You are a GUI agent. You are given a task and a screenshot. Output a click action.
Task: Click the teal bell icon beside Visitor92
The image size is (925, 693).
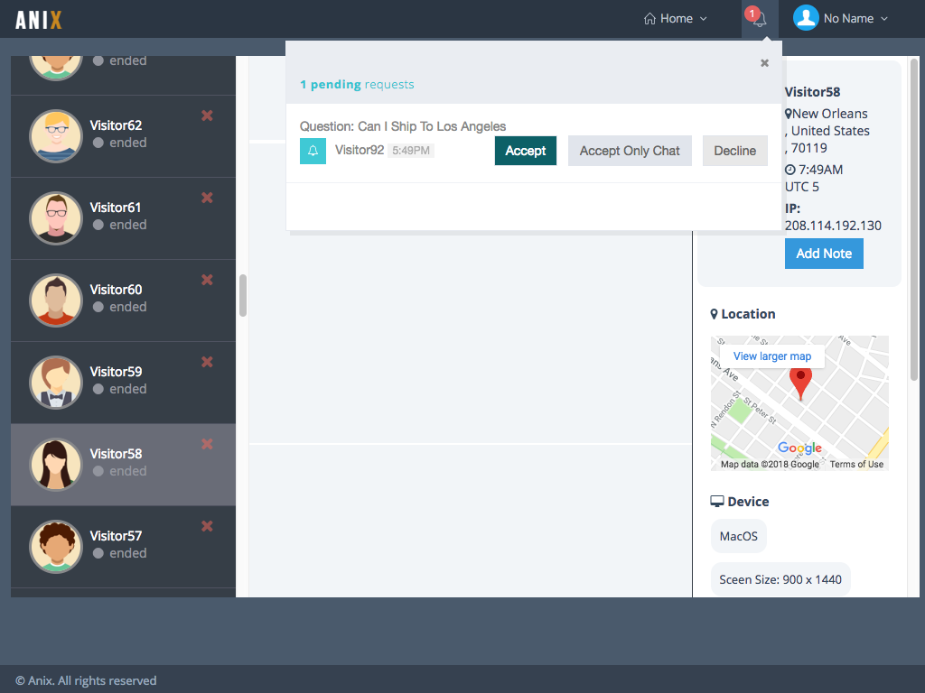click(313, 151)
